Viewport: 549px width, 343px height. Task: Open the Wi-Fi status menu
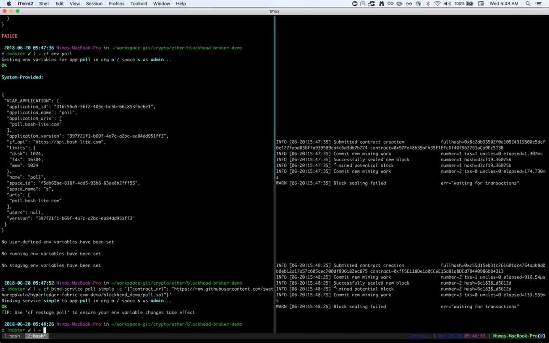point(437,3)
